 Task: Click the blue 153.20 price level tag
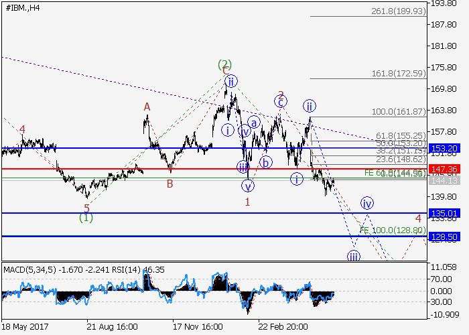(x=444, y=148)
